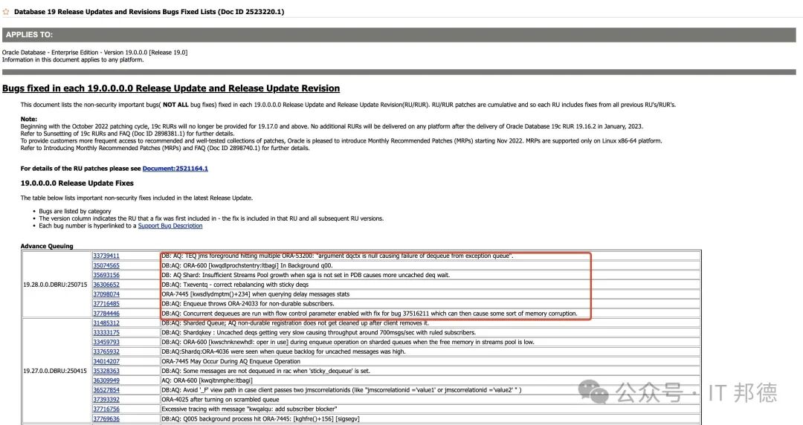Open bug 36309949 link
This screenshot has height=425, width=803.
coord(106,380)
